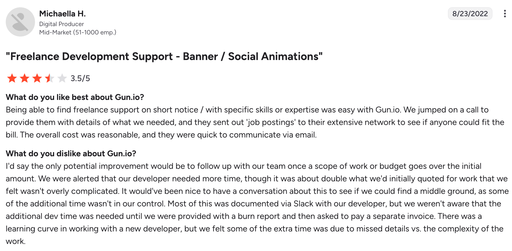
Task: Click the third red rating star
Action: 37,78
